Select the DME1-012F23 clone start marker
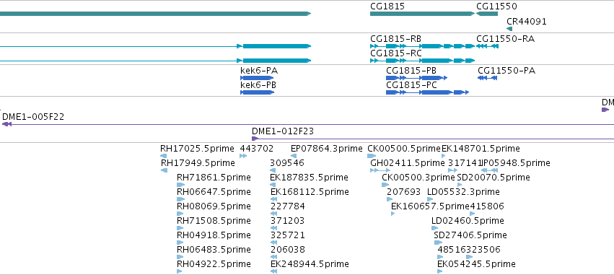The height and width of the screenshot is (275, 614). (x=255, y=139)
